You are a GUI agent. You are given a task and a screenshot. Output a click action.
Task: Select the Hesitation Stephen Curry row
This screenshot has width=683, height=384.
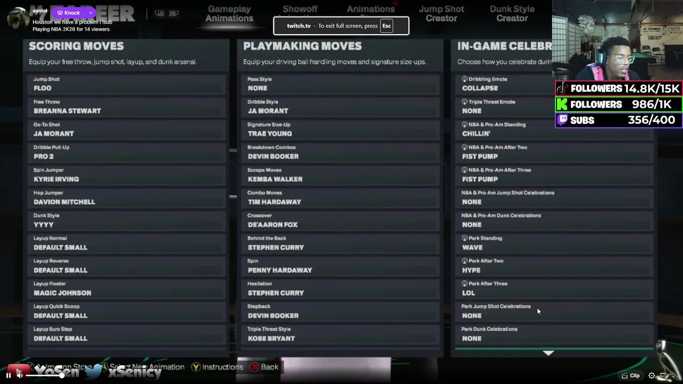pyautogui.click(x=341, y=289)
